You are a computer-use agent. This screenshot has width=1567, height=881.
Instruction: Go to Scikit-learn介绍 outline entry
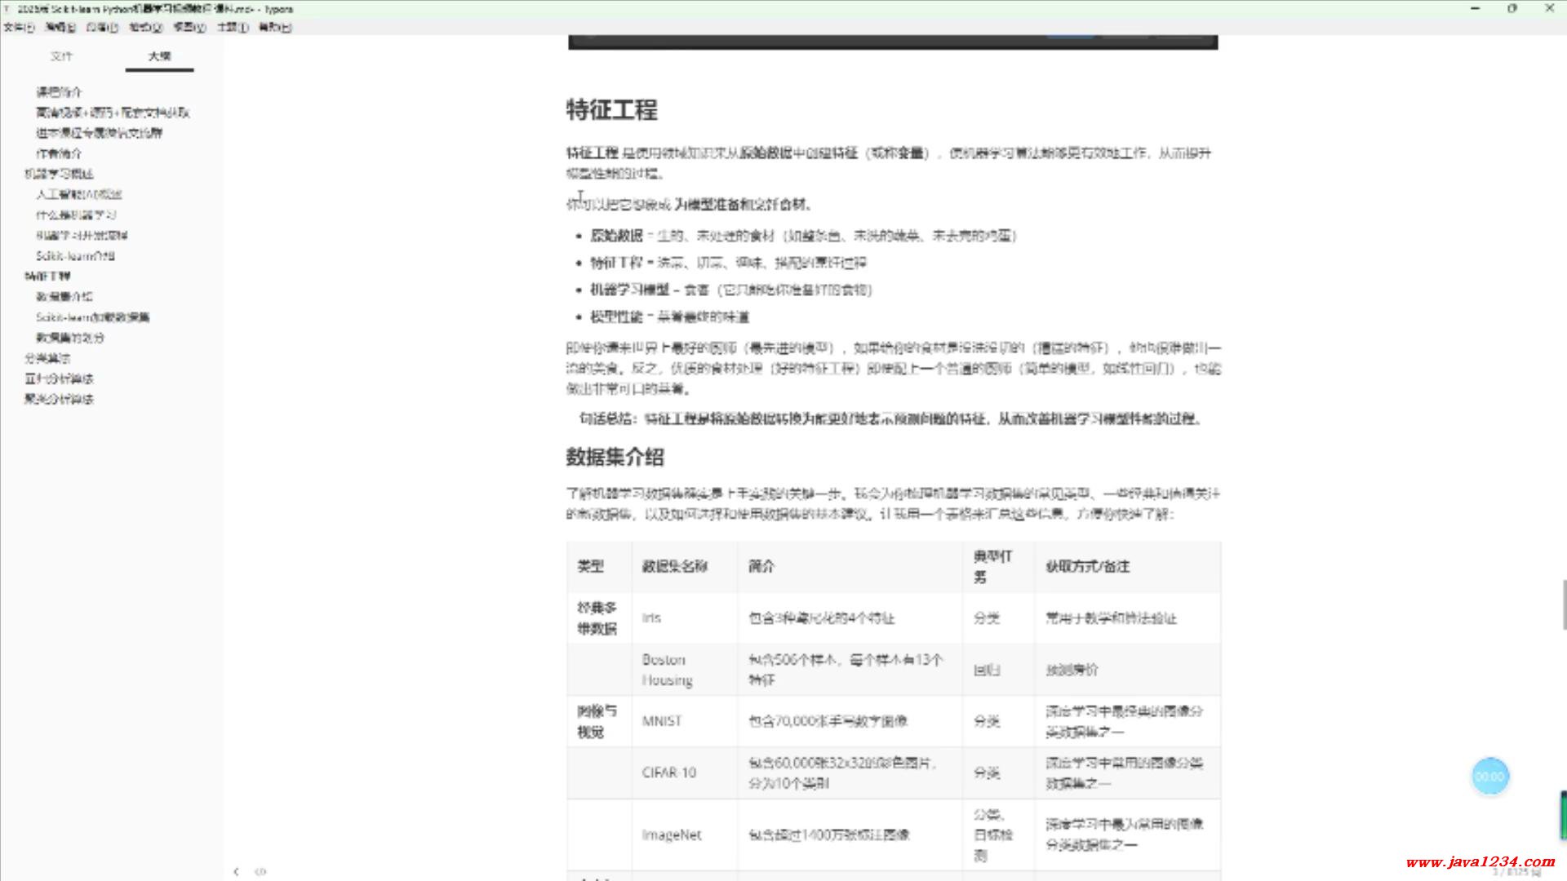pyautogui.click(x=75, y=255)
